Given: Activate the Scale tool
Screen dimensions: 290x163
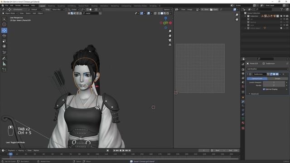Looking at the screenshot, I should pos(4,41).
